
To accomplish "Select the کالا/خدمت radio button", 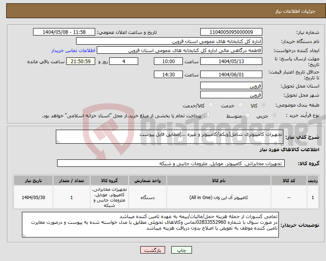I will tap(211, 105).
